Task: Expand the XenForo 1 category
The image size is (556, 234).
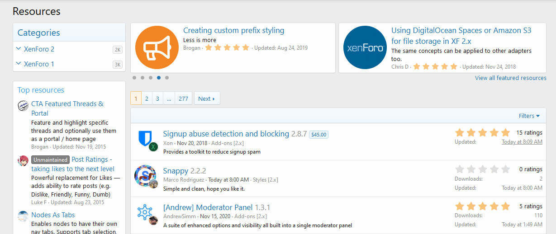Action: 18,63
